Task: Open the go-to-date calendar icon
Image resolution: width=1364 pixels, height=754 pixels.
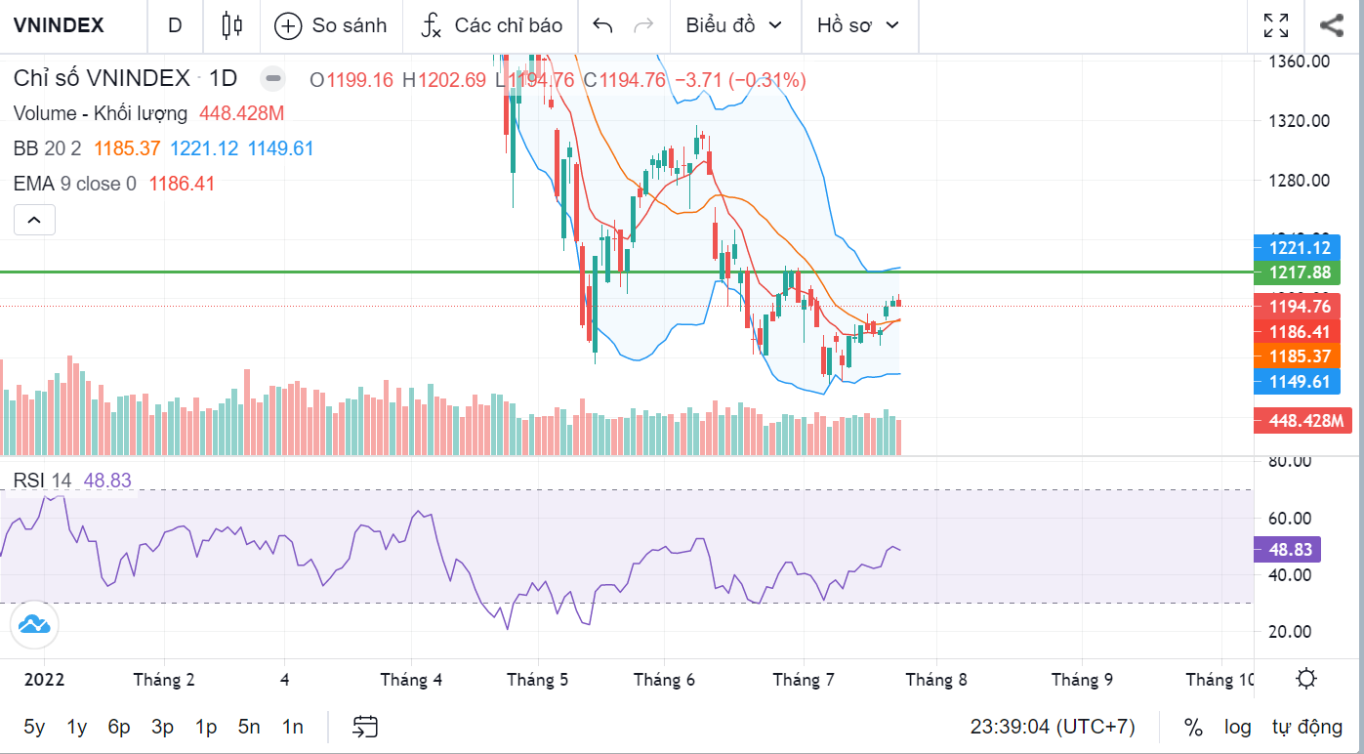Action: click(x=365, y=727)
